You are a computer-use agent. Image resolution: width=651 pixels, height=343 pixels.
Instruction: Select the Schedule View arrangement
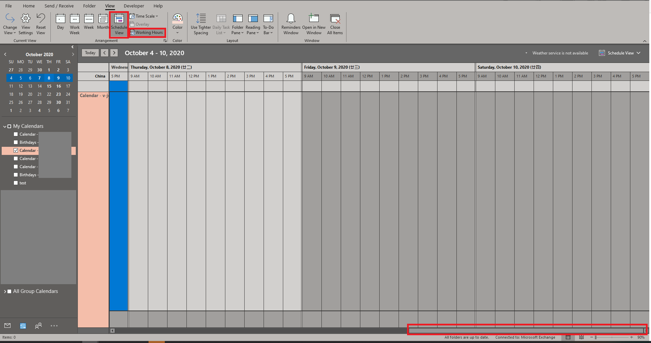(119, 24)
